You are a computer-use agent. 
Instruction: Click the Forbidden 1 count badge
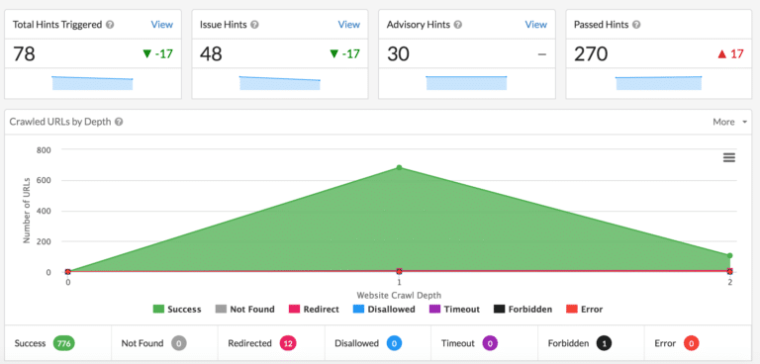[x=604, y=343]
